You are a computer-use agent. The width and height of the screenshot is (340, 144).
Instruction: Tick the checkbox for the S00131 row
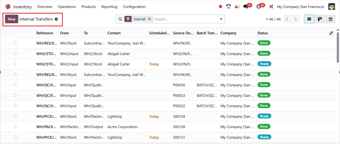[x=7, y=137]
